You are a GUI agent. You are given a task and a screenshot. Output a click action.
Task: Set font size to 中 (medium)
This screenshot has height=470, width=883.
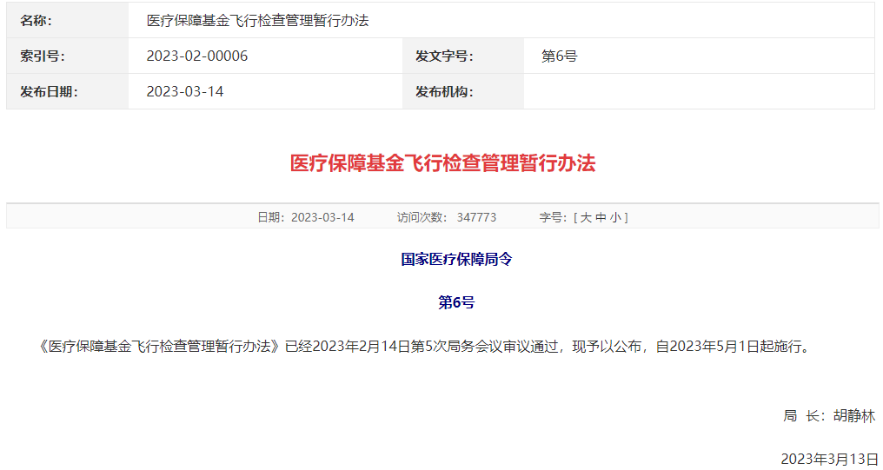601,217
